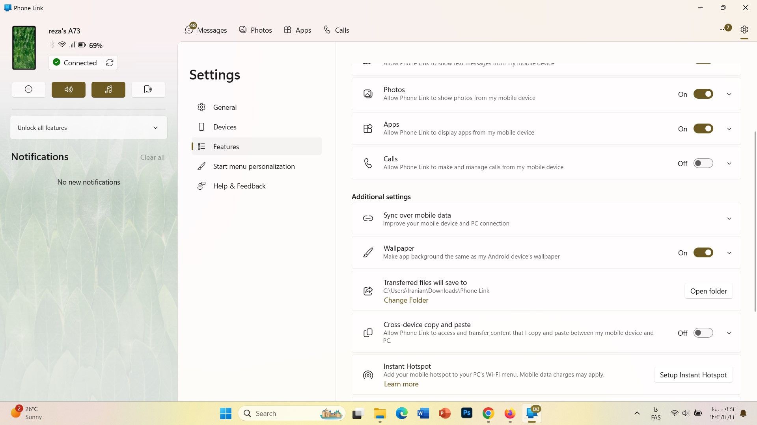Viewport: 757px width, 425px height.
Task: Click the Cross-device copy paste icon
Action: pyautogui.click(x=368, y=333)
